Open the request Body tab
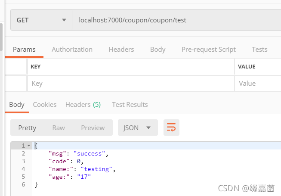This screenshot has height=196, width=281. point(157,49)
